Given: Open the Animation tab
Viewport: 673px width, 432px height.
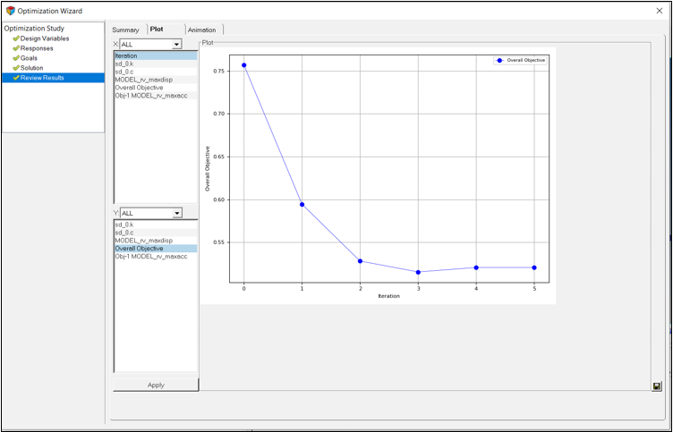Looking at the screenshot, I should [x=201, y=30].
